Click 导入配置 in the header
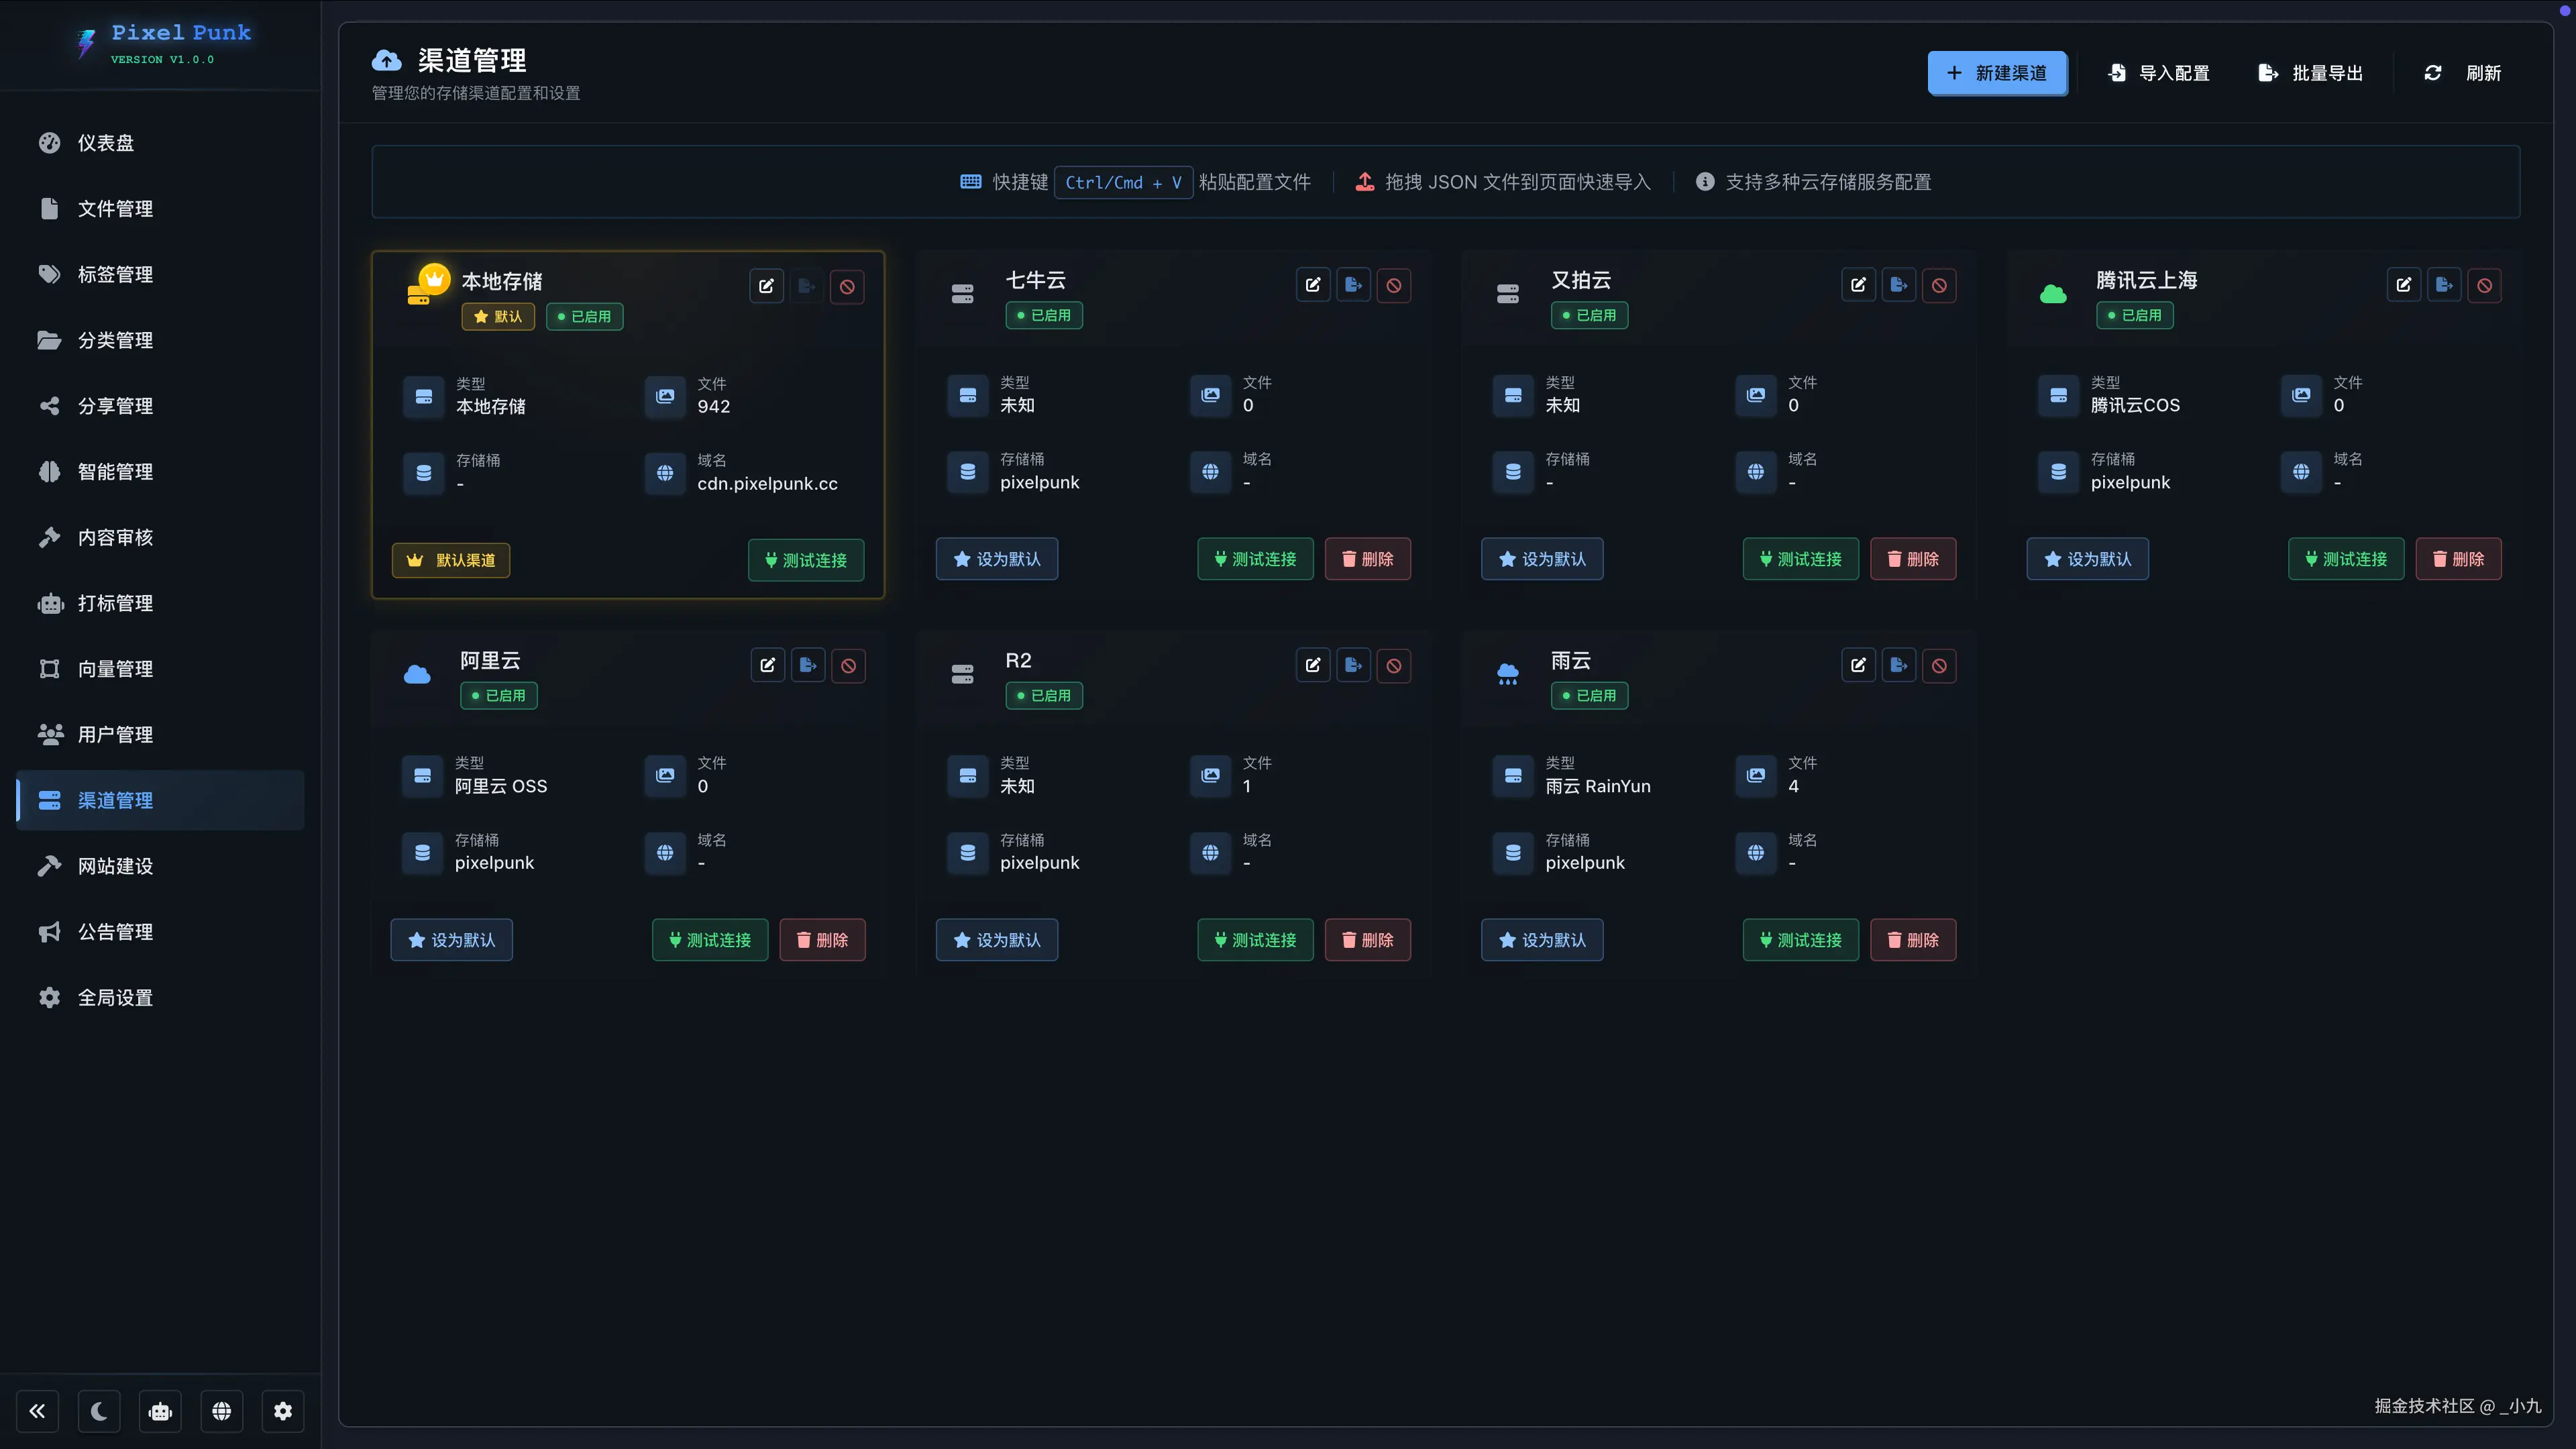Viewport: 2576px width, 1449px height. pyautogui.click(x=2158, y=73)
